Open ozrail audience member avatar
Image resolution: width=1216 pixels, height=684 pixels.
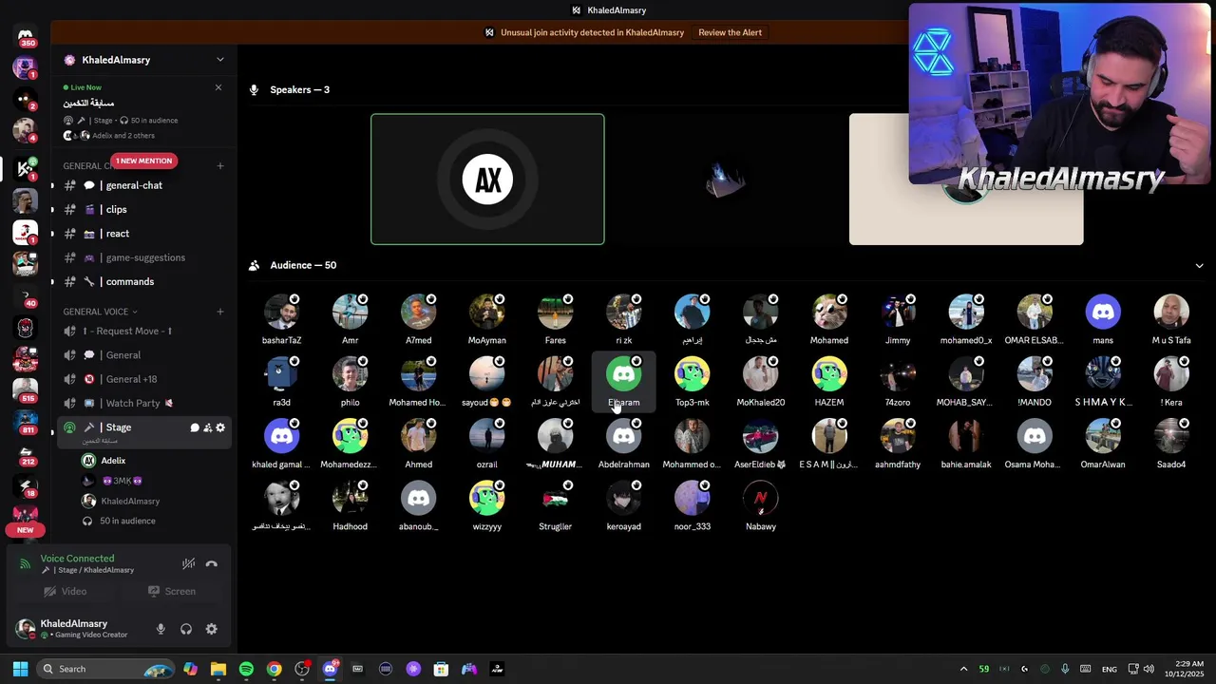[x=487, y=436]
